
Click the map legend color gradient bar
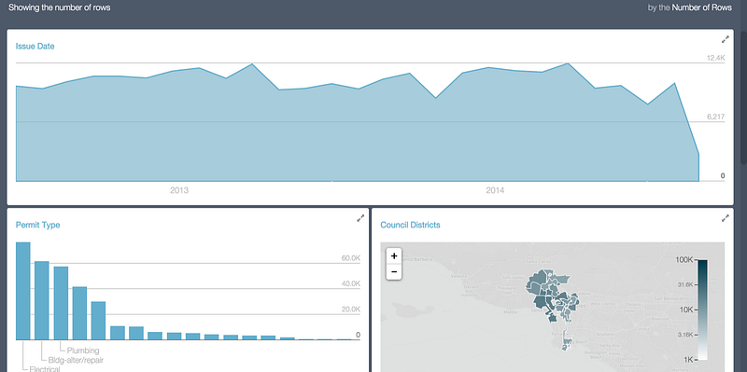point(702,310)
